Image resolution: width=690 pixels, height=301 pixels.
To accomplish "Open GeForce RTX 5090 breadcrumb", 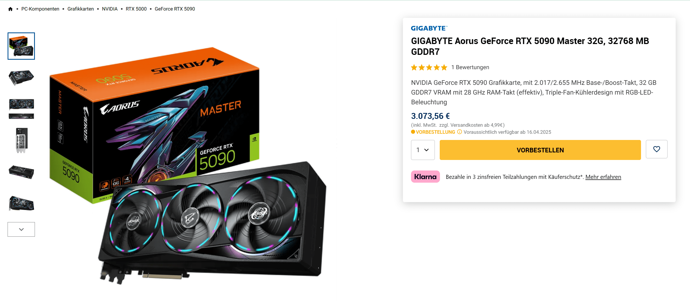I will (175, 9).
